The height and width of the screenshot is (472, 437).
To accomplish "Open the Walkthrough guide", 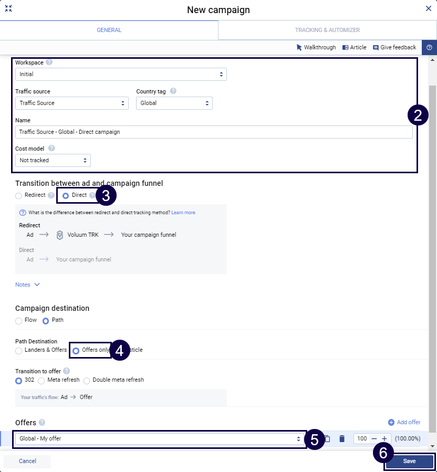I will (316, 47).
